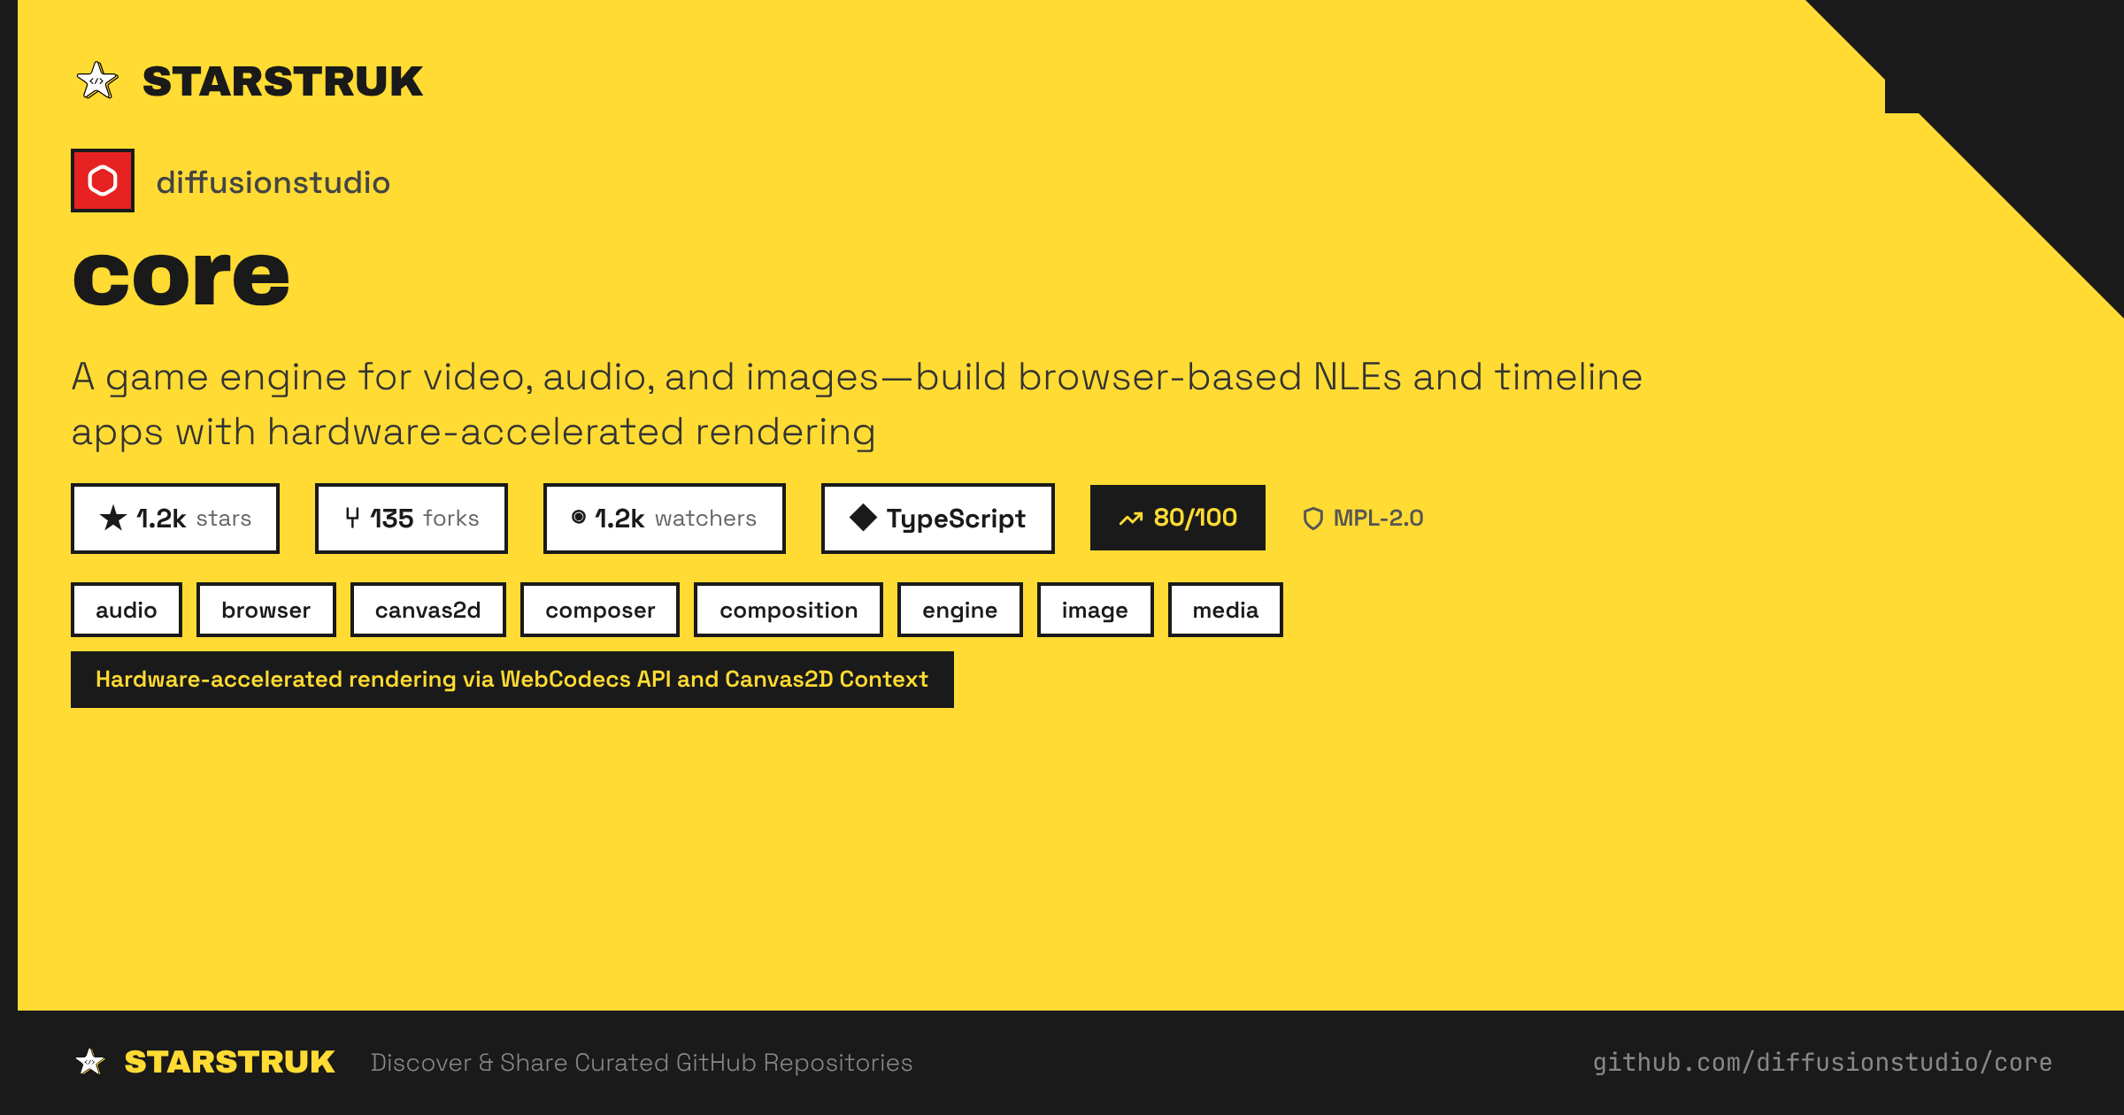Click the TypeScript language badge
Screen dimensions: 2124x1115
tap(938, 519)
